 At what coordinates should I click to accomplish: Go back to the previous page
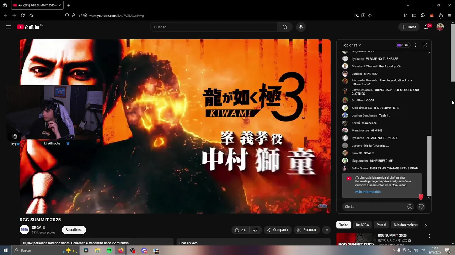click(x=6, y=16)
